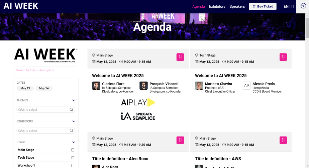Open Title in definition - AWS
The image size is (309, 168).
tap(218, 159)
